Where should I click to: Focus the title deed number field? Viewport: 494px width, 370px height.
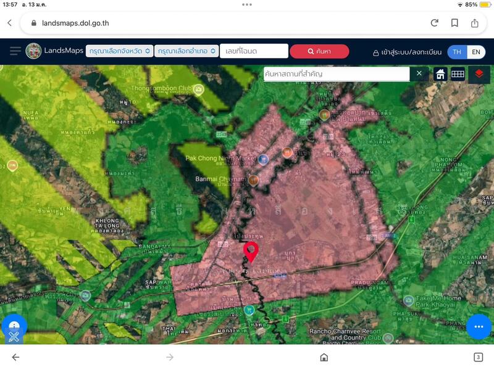pos(254,51)
